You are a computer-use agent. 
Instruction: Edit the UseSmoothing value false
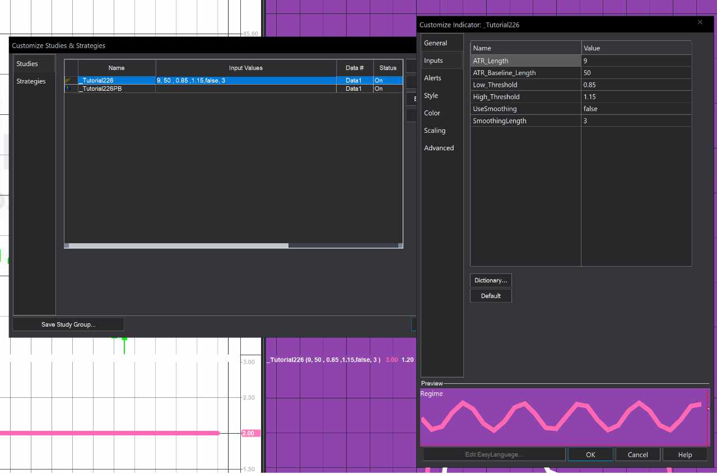pyautogui.click(x=636, y=109)
